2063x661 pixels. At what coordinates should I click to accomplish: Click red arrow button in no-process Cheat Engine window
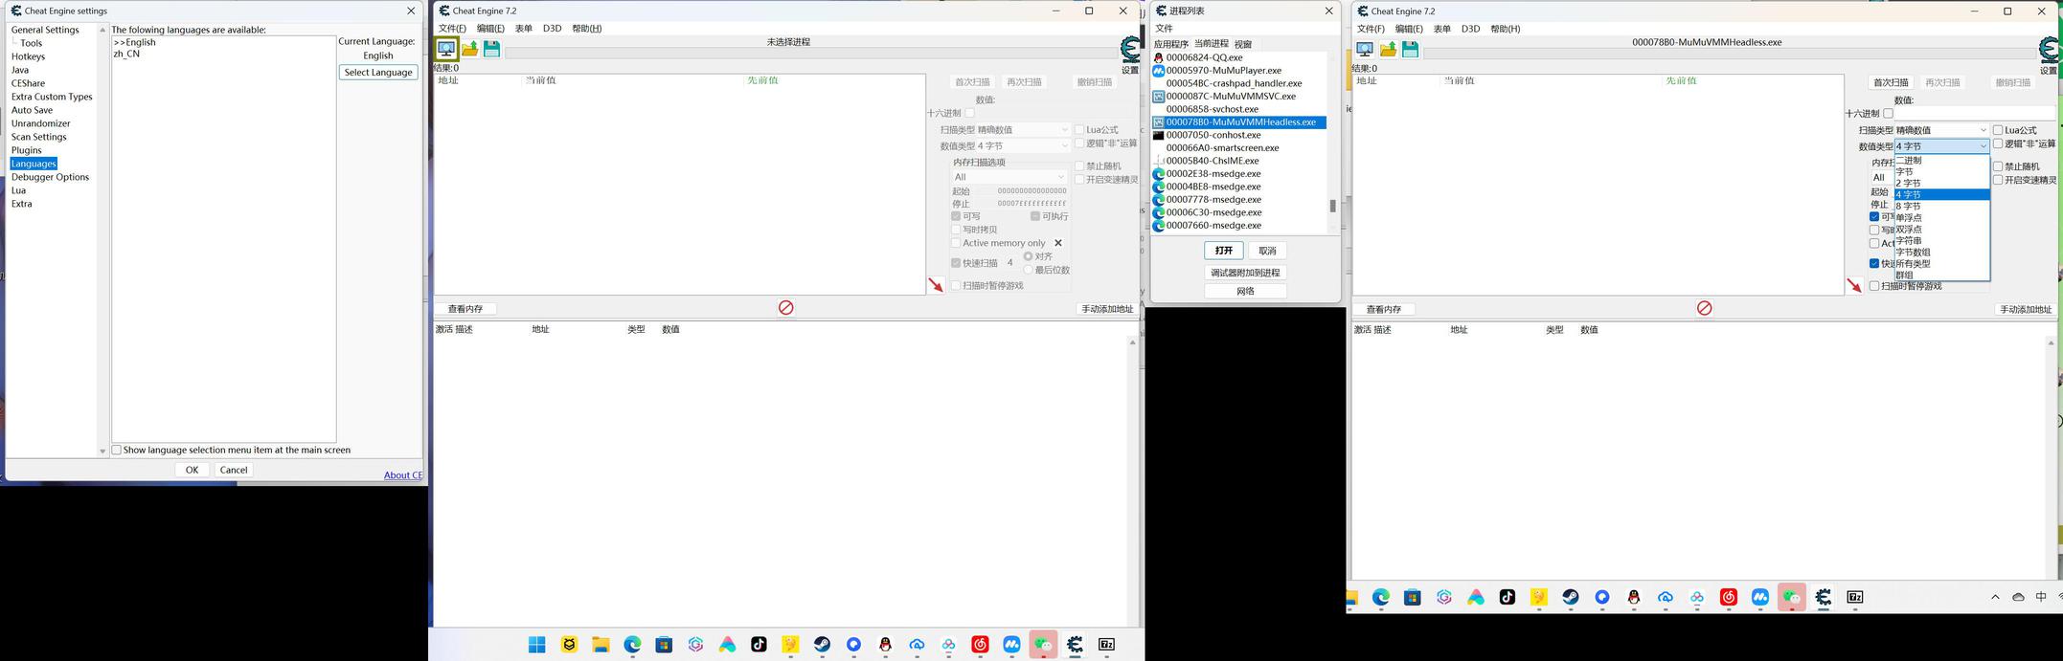click(936, 285)
